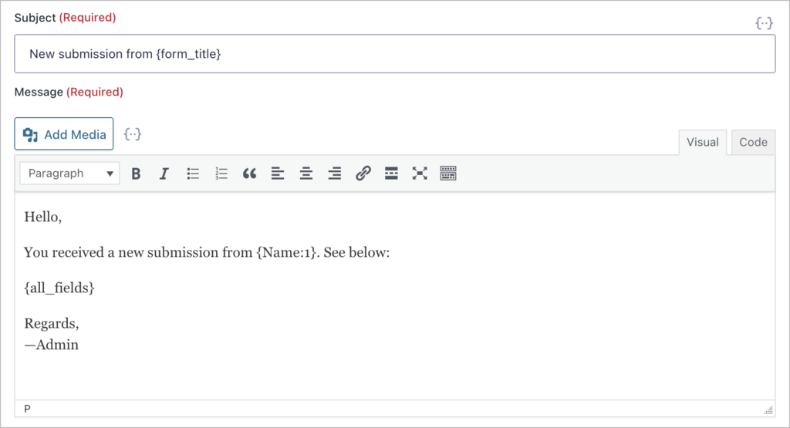This screenshot has width=790, height=428.
Task: Click the Subject (Required) label
Action: coord(65,18)
